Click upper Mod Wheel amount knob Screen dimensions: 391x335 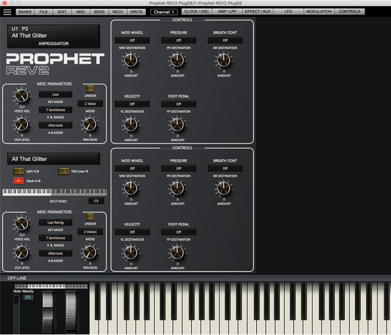point(131,60)
